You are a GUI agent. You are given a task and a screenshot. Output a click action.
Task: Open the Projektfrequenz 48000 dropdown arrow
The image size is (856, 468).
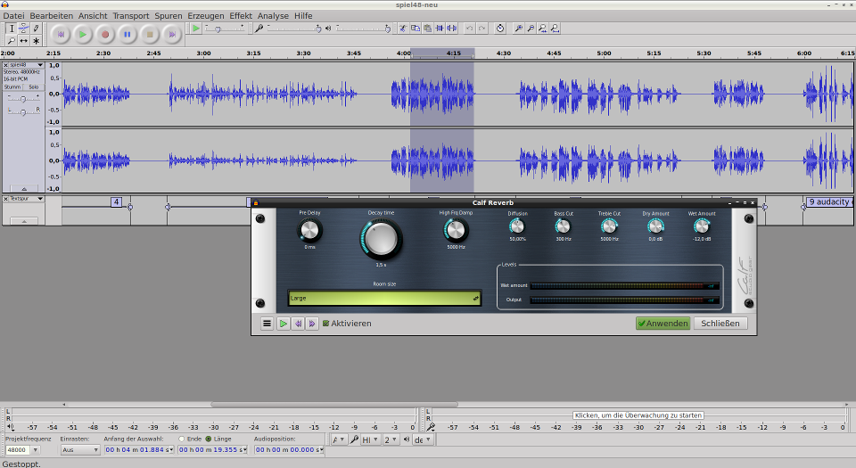[36, 450]
